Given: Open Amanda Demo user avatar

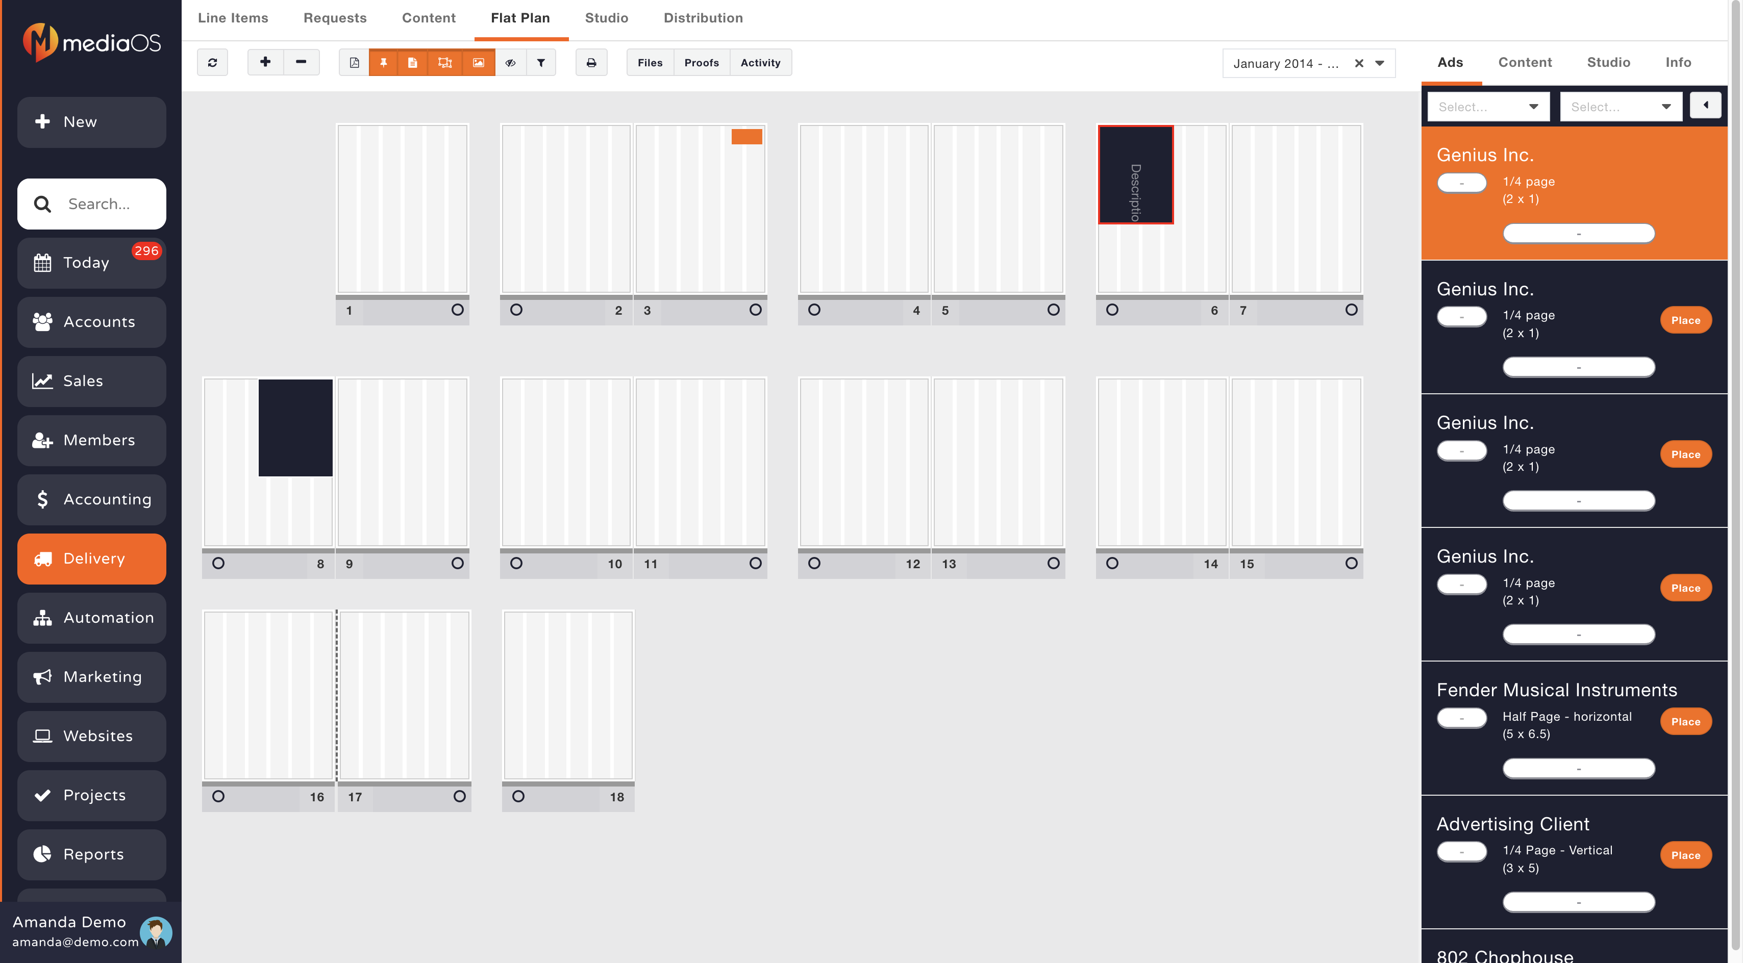Looking at the screenshot, I should pos(156,932).
